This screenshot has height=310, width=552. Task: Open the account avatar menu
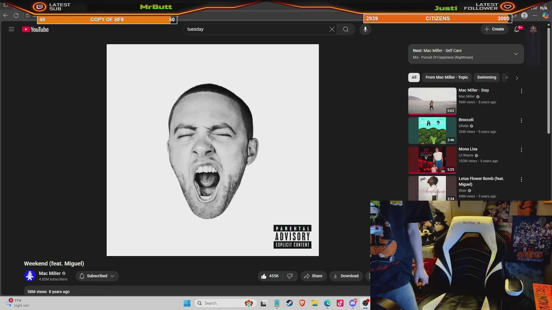tap(533, 29)
